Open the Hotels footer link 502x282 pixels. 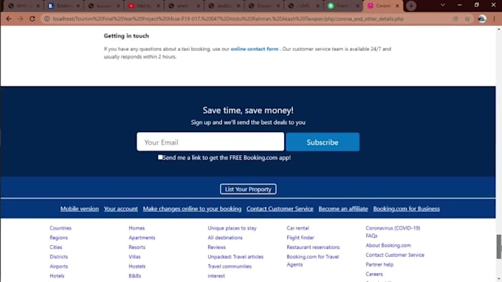(57, 276)
